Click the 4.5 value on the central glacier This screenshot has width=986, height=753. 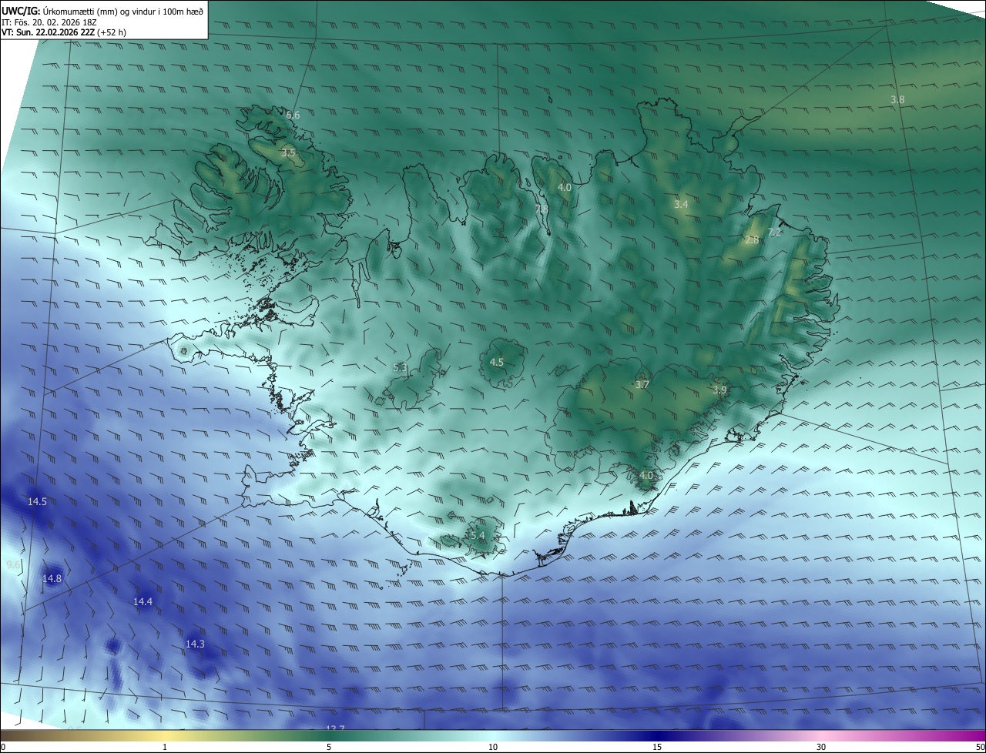[x=497, y=362]
